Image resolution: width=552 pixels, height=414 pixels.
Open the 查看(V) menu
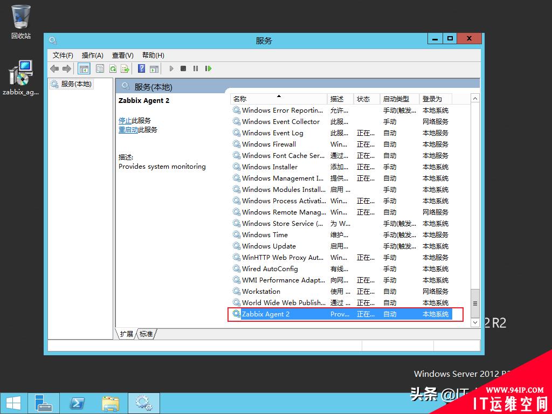click(122, 56)
